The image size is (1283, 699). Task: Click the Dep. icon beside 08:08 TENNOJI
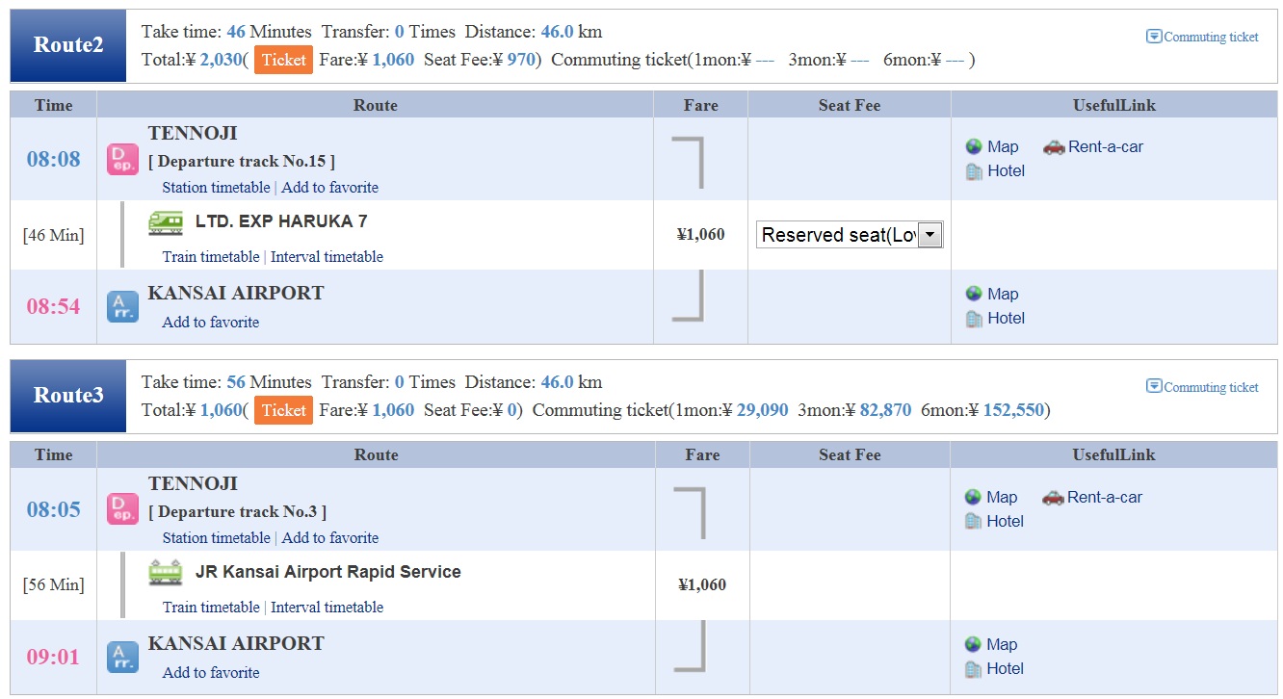[x=122, y=159]
